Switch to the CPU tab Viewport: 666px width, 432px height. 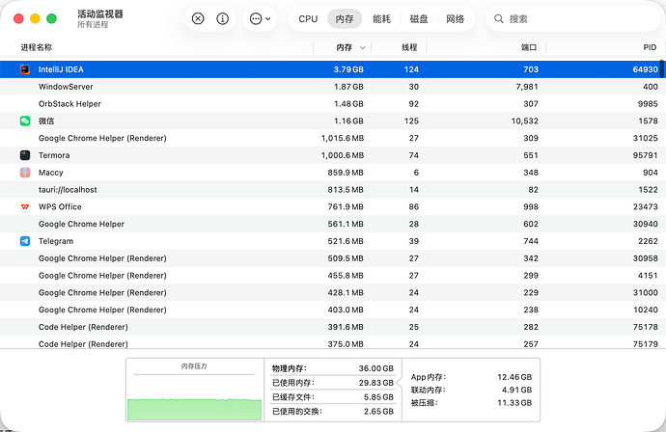coord(308,18)
